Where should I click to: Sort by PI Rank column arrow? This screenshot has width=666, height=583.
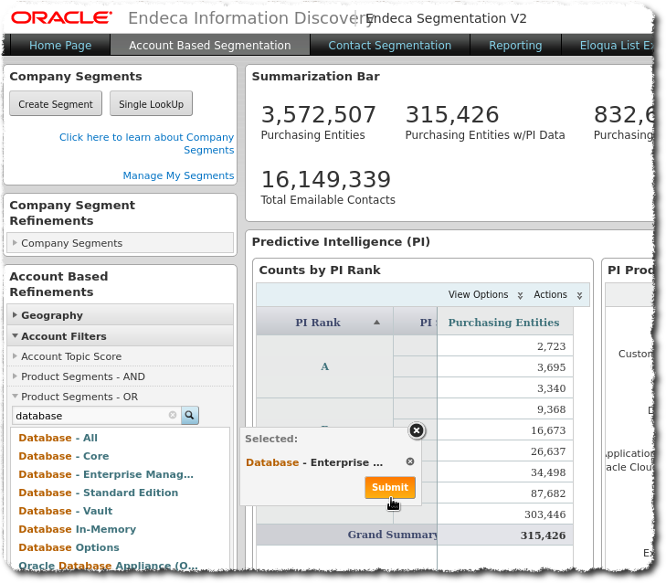pyautogui.click(x=376, y=323)
